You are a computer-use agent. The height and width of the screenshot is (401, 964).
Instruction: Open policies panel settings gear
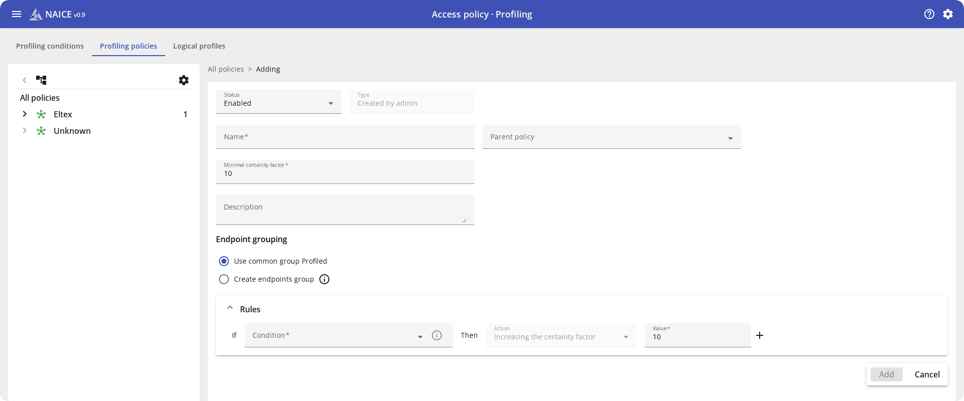point(184,80)
